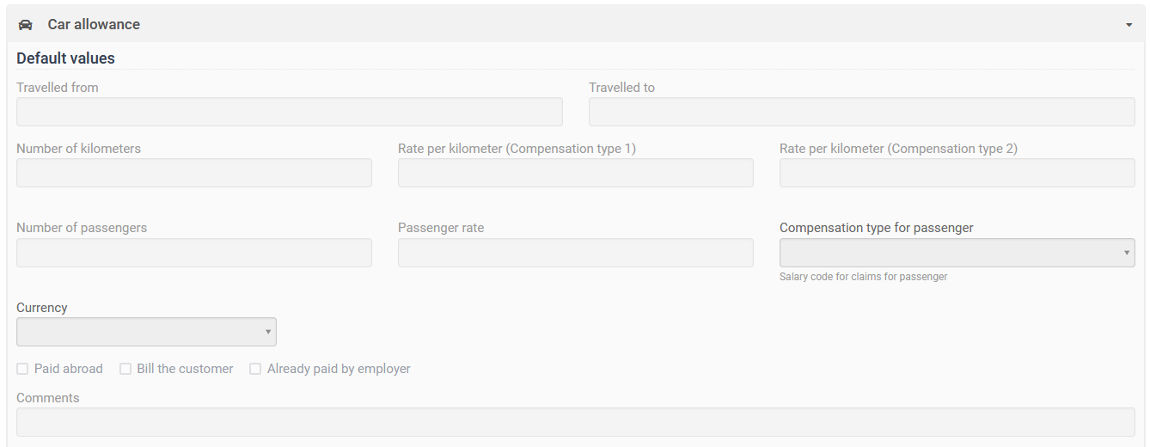The width and height of the screenshot is (1150, 447).
Task: Focus the Number of passengers field
Action: tap(193, 253)
